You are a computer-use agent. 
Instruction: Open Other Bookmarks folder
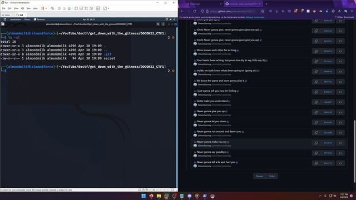point(344,17)
